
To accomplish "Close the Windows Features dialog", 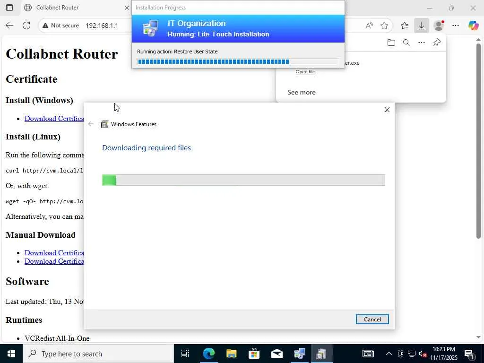I will 387,110.
